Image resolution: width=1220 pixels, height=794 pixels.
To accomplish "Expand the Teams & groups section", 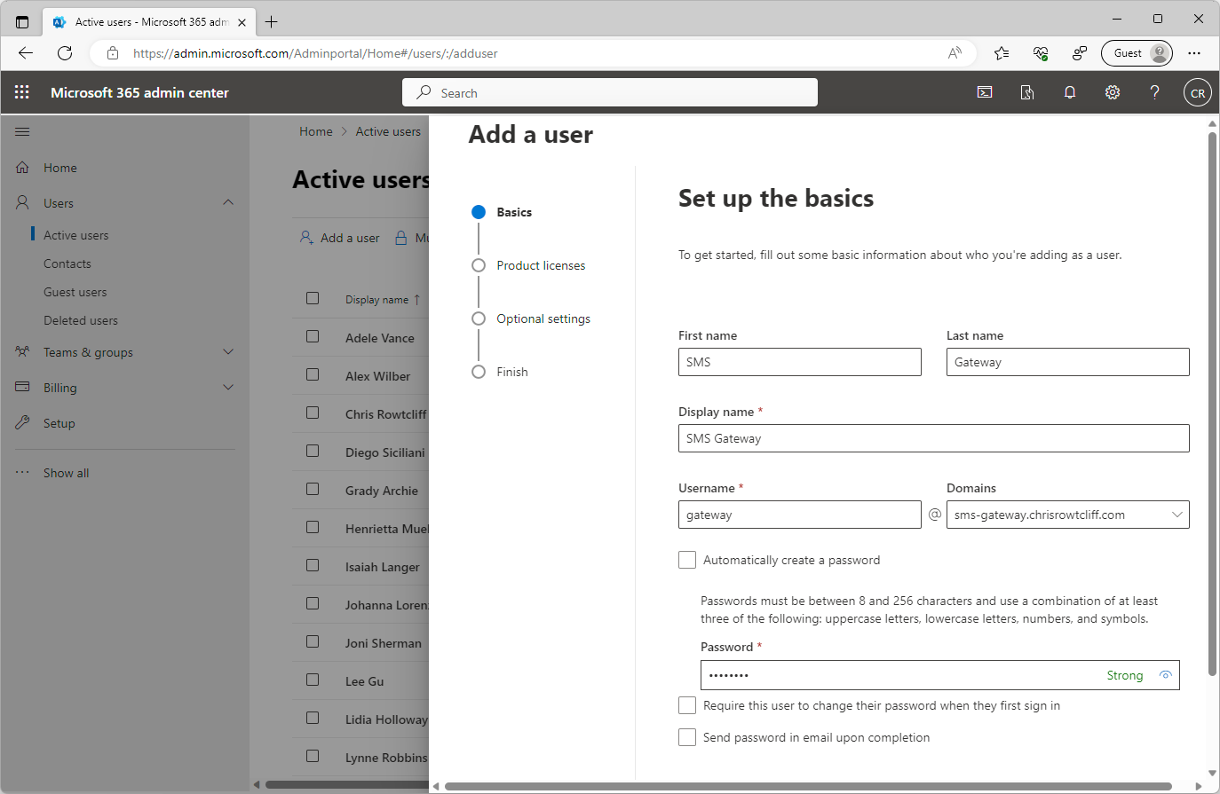I will click(x=228, y=351).
